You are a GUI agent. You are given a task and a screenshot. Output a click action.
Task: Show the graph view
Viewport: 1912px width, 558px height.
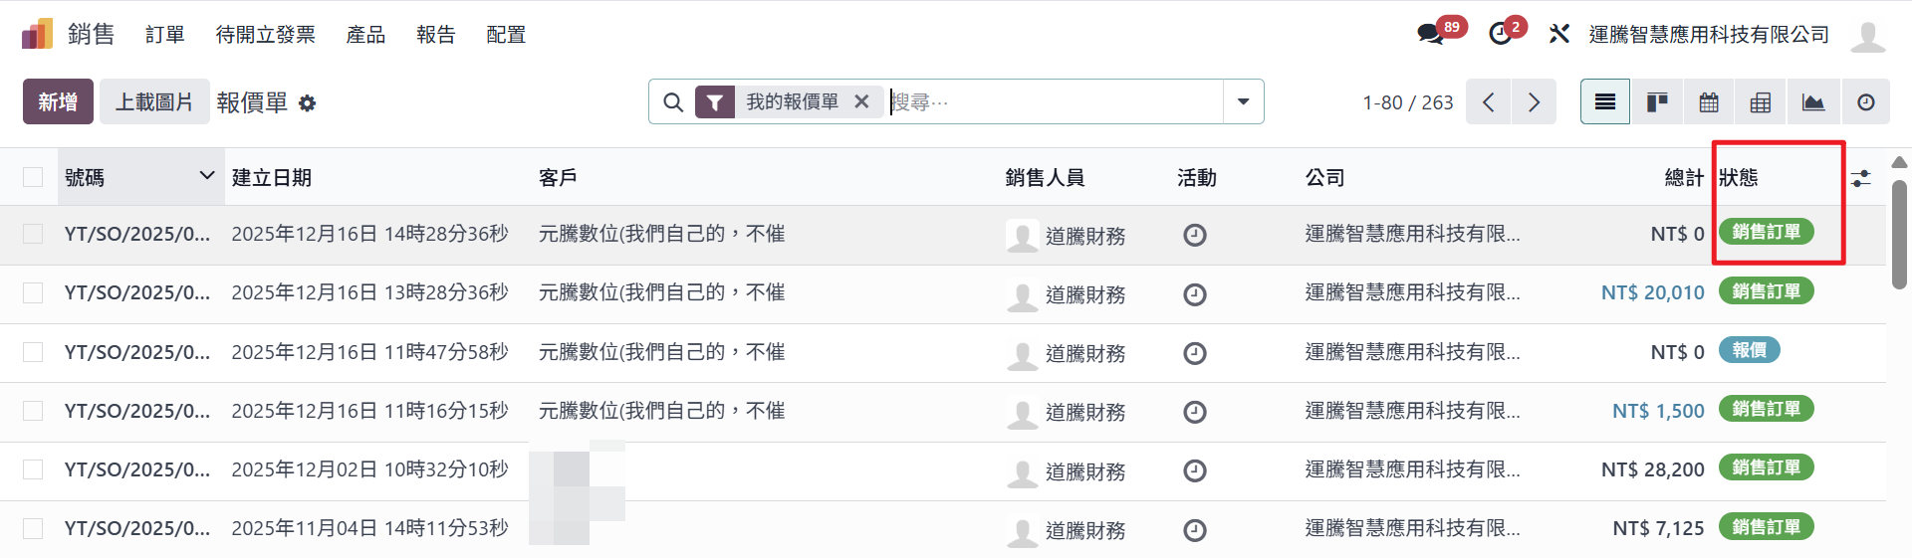click(x=1812, y=102)
